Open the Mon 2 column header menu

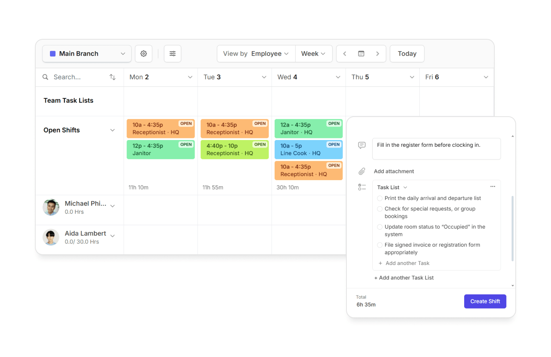(190, 77)
